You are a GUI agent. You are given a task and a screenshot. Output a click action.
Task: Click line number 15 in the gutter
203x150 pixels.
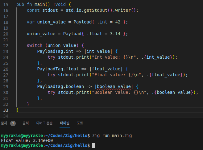tap(6, 5)
